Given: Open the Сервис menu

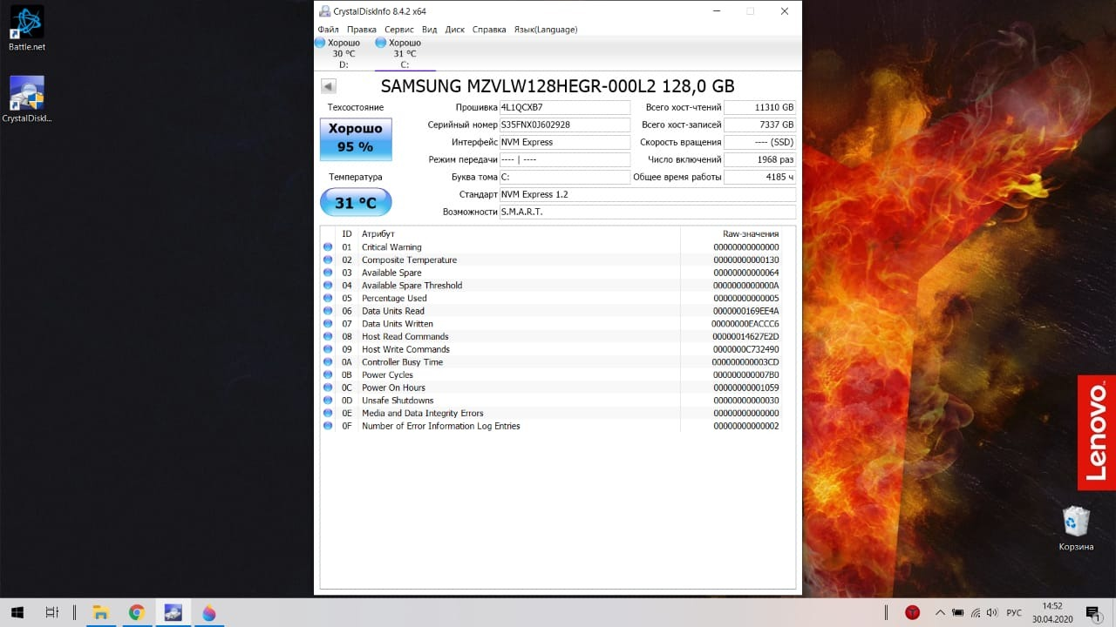Looking at the screenshot, I should 399,30.
